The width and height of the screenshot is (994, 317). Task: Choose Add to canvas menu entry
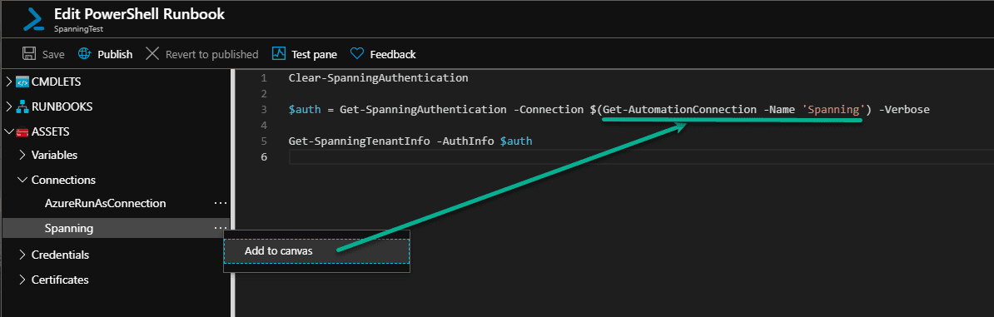tap(316, 251)
